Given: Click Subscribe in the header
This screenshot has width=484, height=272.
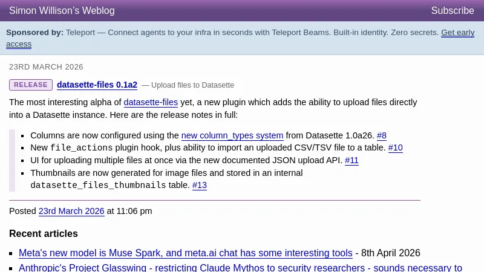Looking at the screenshot, I should (452, 11).
